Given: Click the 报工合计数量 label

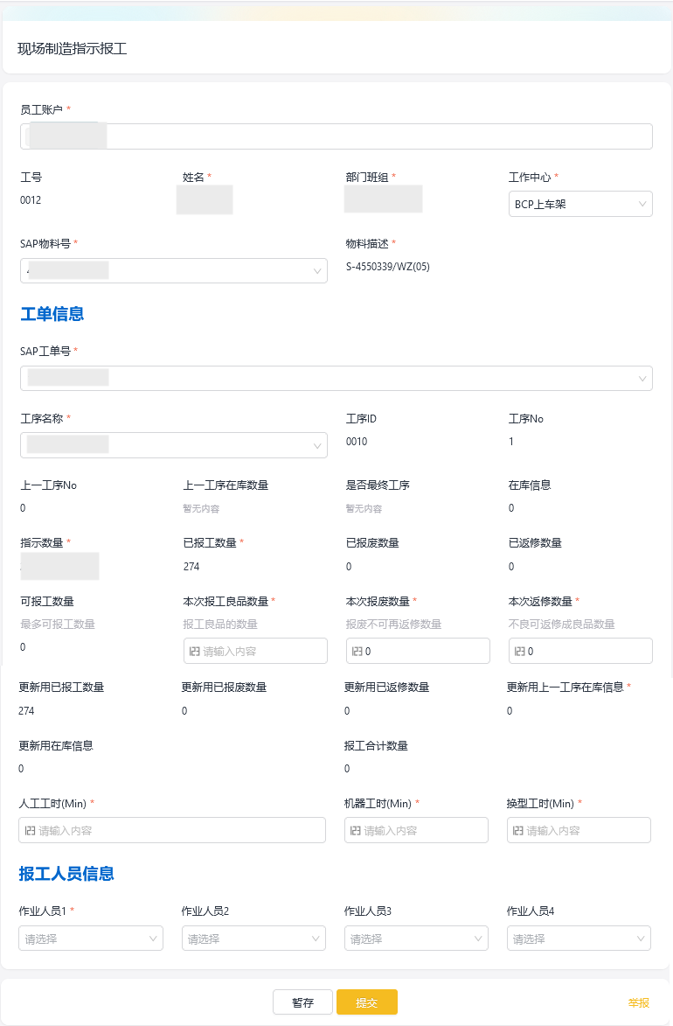Looking at the screenshot, I should (376, 746).
